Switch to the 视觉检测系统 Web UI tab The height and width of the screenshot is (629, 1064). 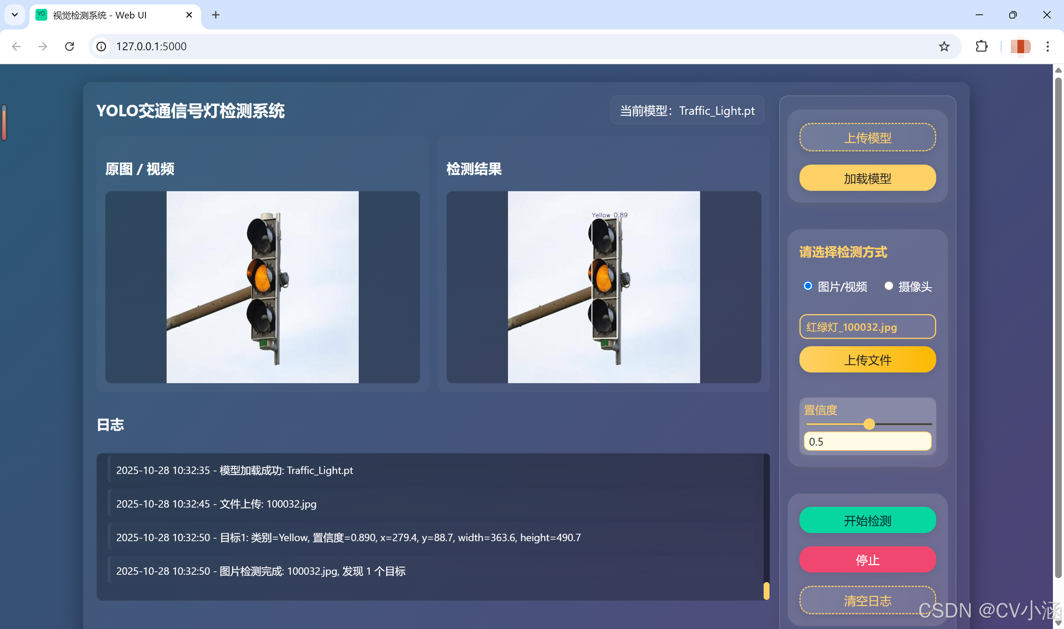click(100, 15)
